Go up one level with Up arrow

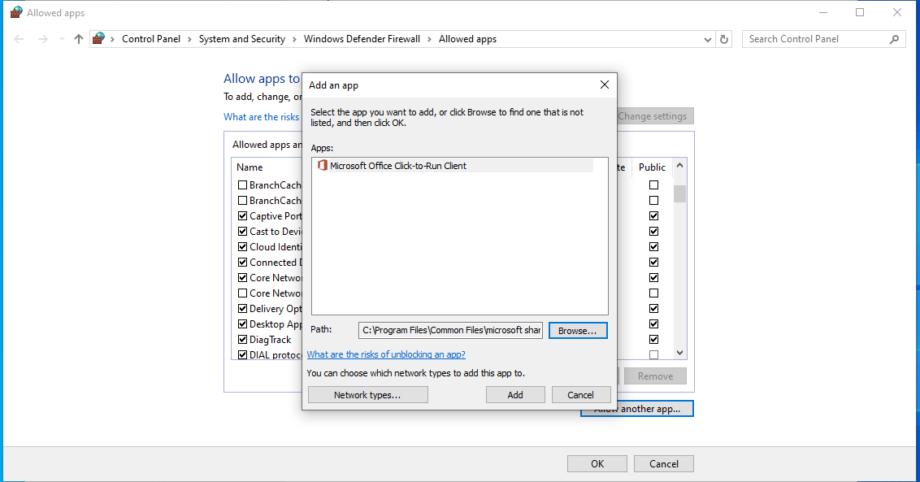79,39
